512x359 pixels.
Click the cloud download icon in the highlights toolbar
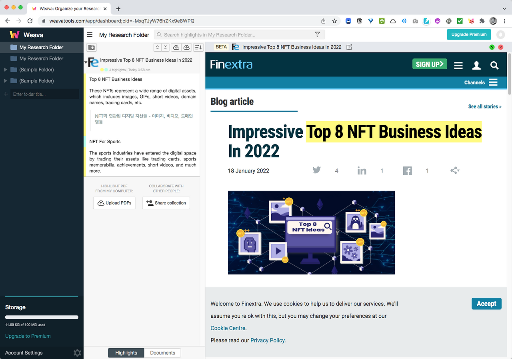click(186, 47)
